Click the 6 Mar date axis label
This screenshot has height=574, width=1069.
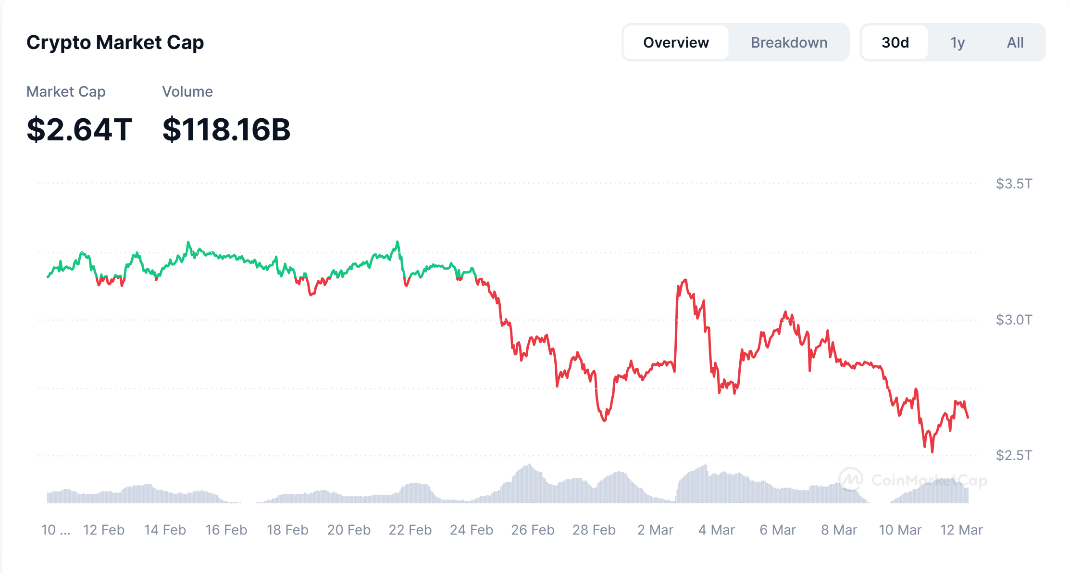[778, 530]
